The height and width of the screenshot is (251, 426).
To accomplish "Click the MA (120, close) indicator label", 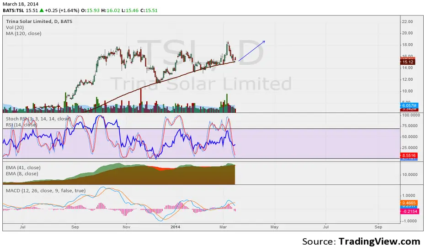I will [24, 33].
